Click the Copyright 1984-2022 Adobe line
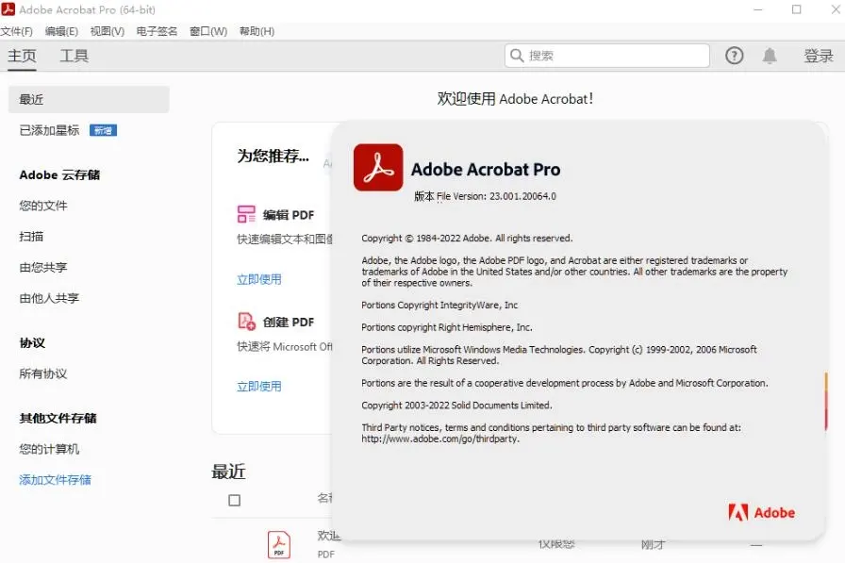The height and width of the screenshot is (563, 845). [x=467, y=239]
